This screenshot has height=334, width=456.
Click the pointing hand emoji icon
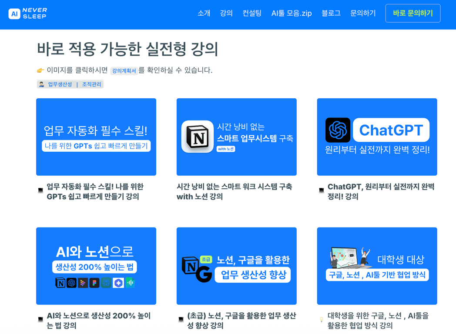tap(40, 70)
